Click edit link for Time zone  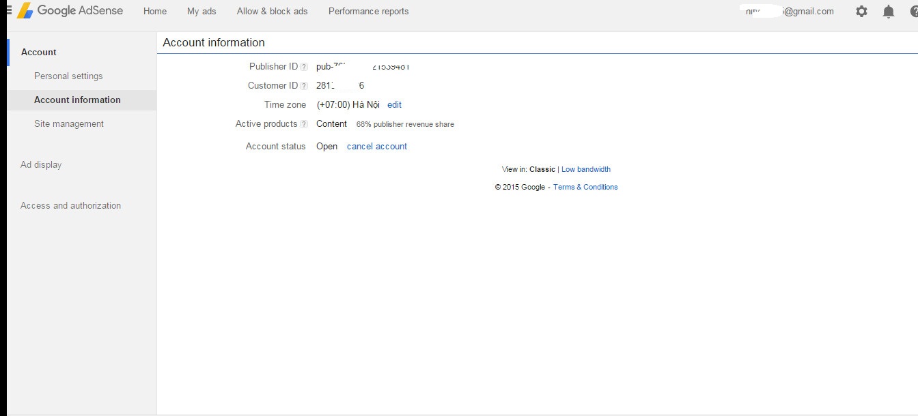(394, 105)
